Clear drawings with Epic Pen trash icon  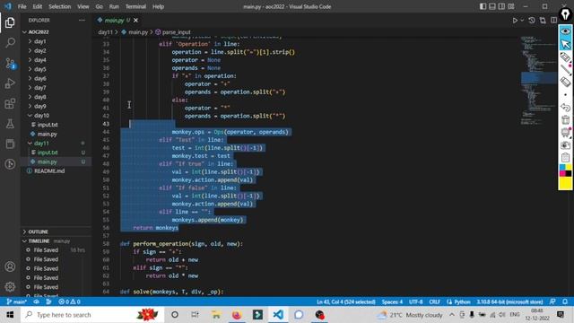pos(566,119)
